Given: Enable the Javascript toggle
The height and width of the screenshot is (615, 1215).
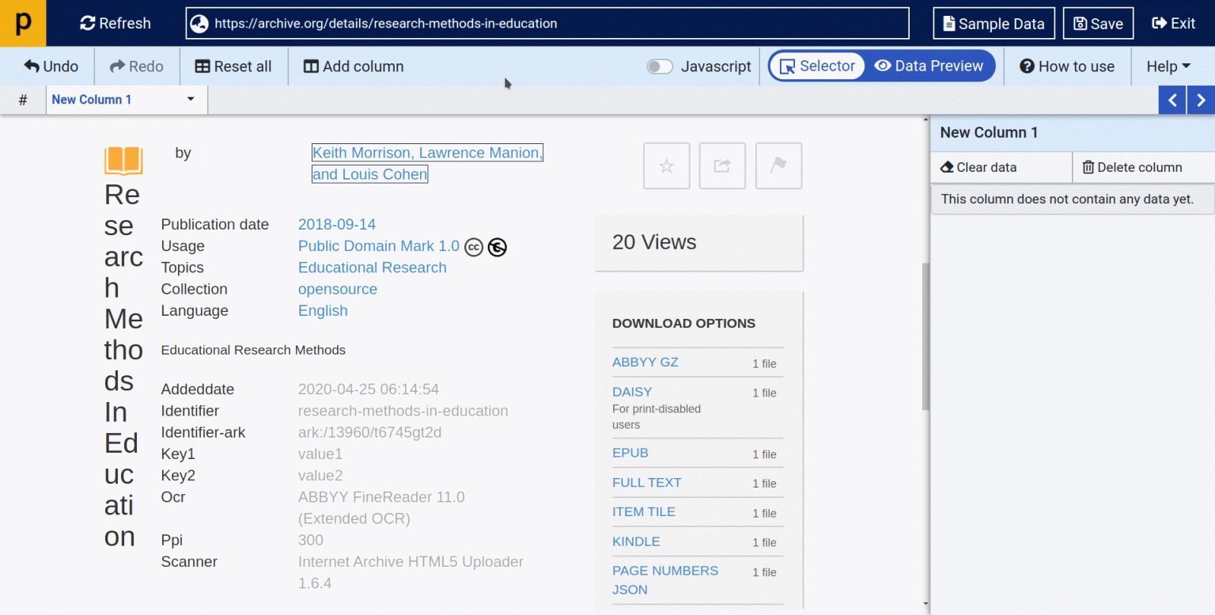Looking at the screenshot, I should (659, 66).
